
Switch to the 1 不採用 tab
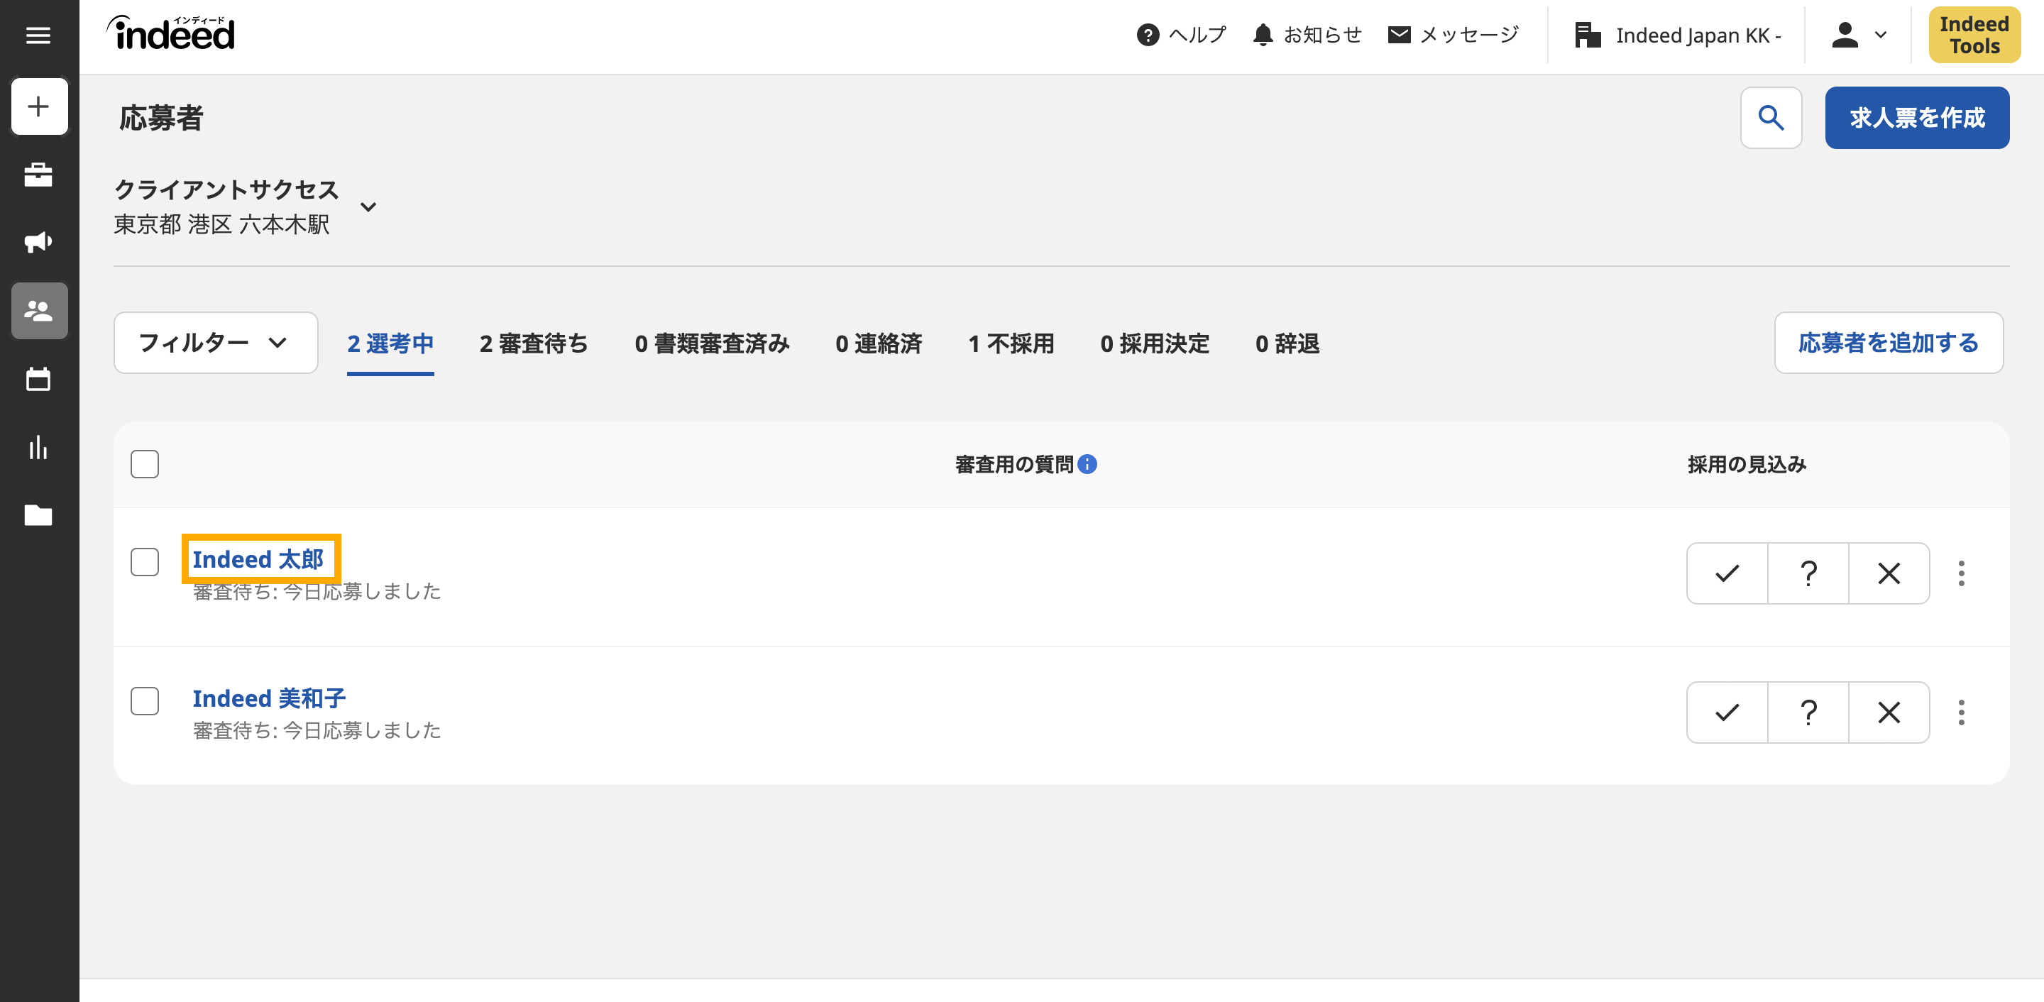[x=1011, y=343]
